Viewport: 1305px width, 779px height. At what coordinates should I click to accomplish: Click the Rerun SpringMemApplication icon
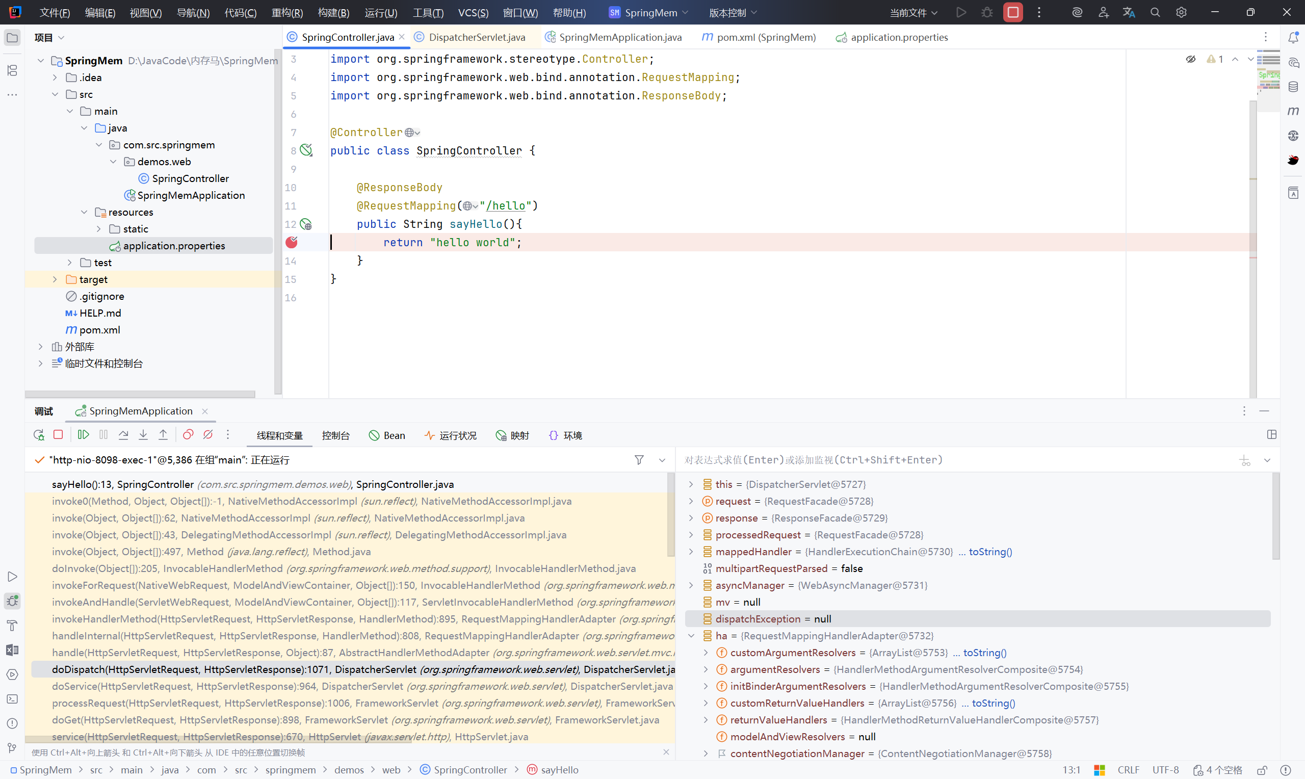click(x=39, y=435)
